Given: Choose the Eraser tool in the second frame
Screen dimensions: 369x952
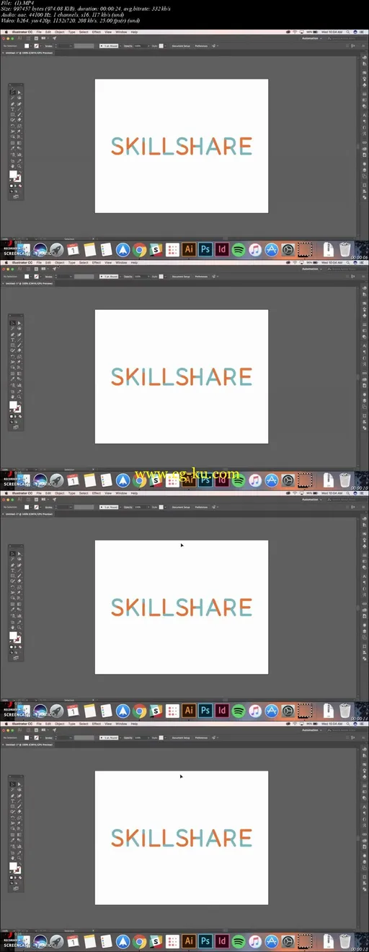Looking at the screenshot, I should tap(19, 350).
